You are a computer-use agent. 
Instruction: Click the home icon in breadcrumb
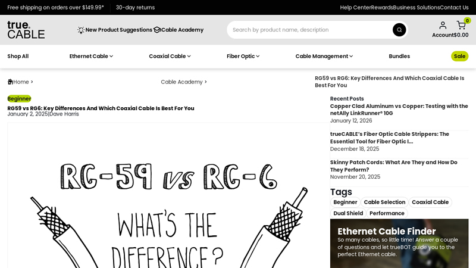10,82
